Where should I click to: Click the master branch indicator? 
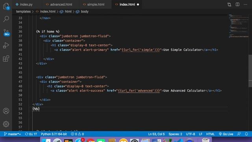[x=12, y=134]
